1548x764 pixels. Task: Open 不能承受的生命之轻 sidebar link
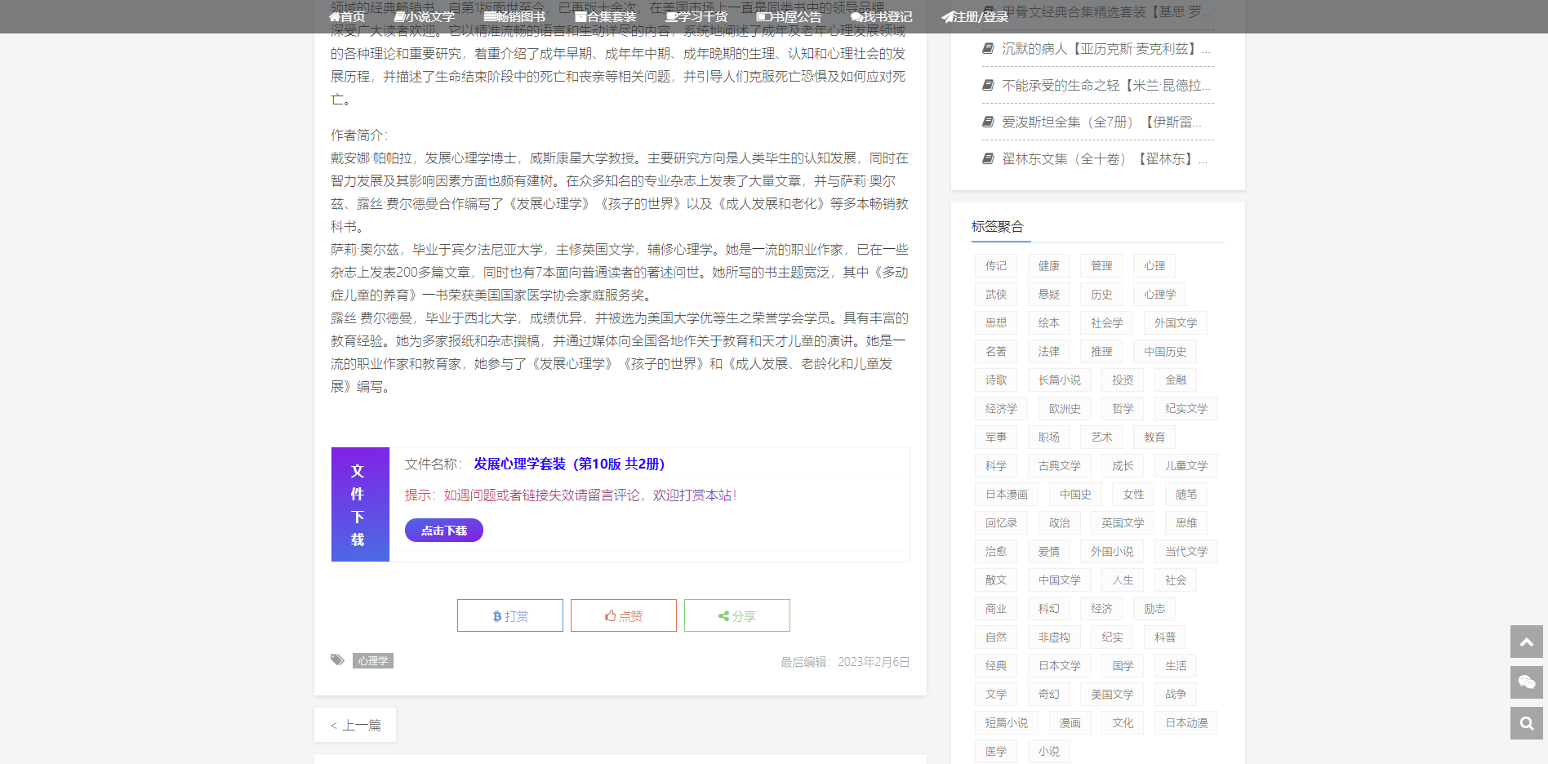(x=1106, y=86)
